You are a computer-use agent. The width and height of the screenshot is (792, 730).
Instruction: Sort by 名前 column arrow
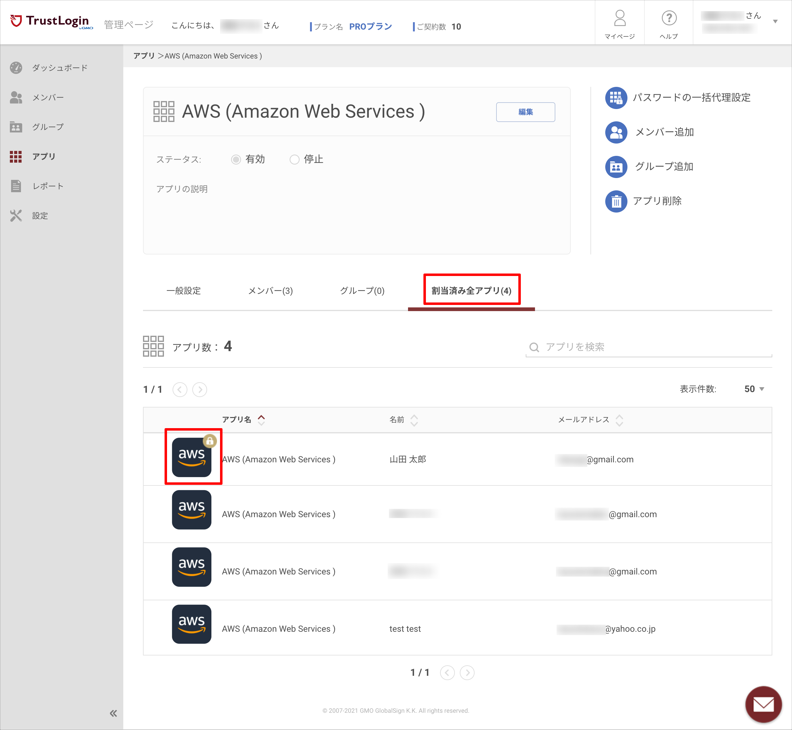[414, 420]
